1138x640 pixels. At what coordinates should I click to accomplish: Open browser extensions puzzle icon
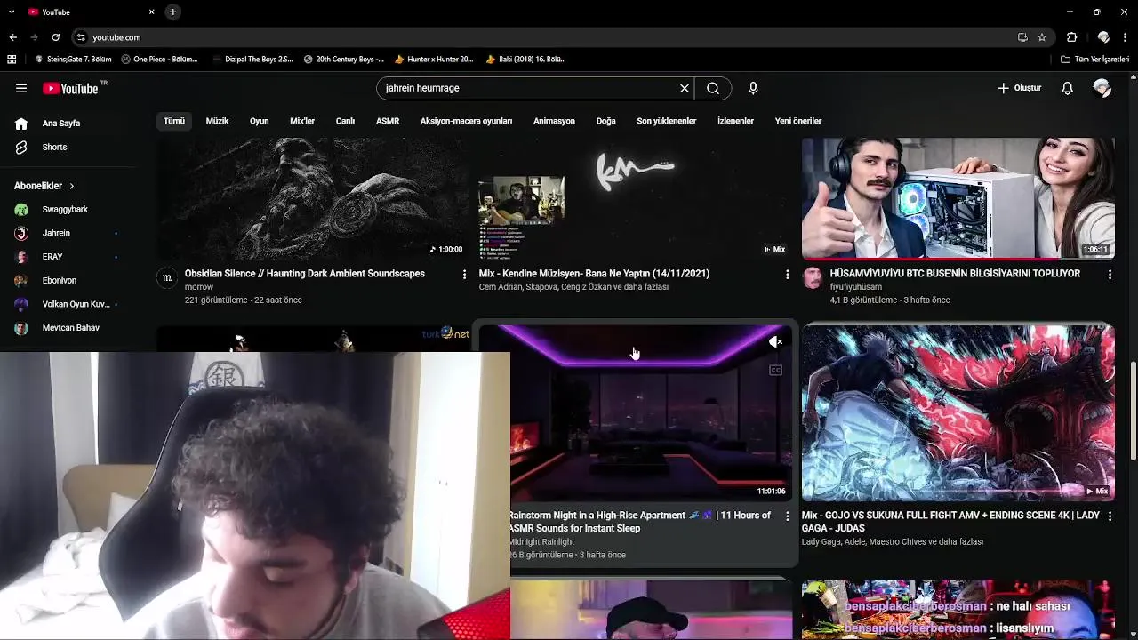1072,37
